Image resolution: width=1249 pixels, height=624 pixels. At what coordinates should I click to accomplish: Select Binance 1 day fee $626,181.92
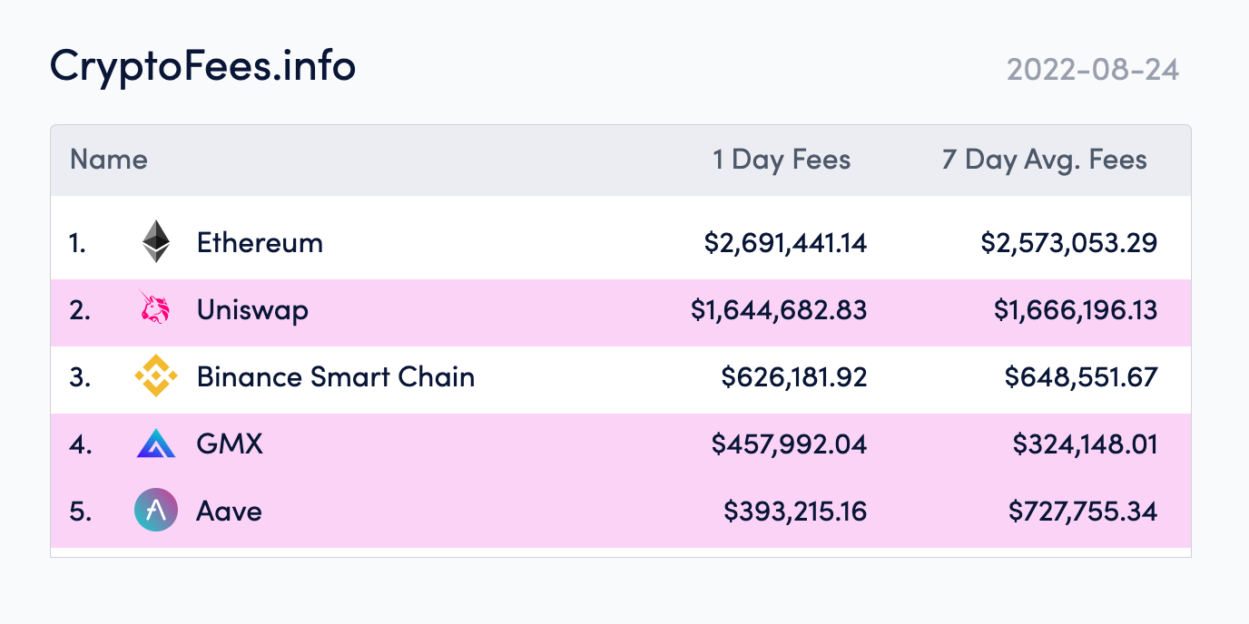click(794, 376)
